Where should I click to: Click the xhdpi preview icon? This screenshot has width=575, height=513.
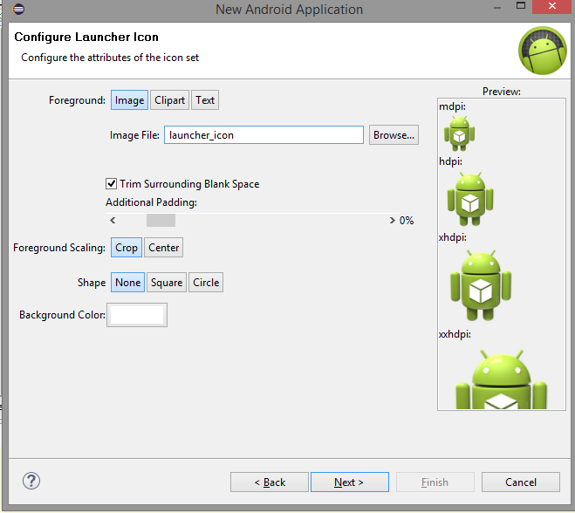click(481, 285)
